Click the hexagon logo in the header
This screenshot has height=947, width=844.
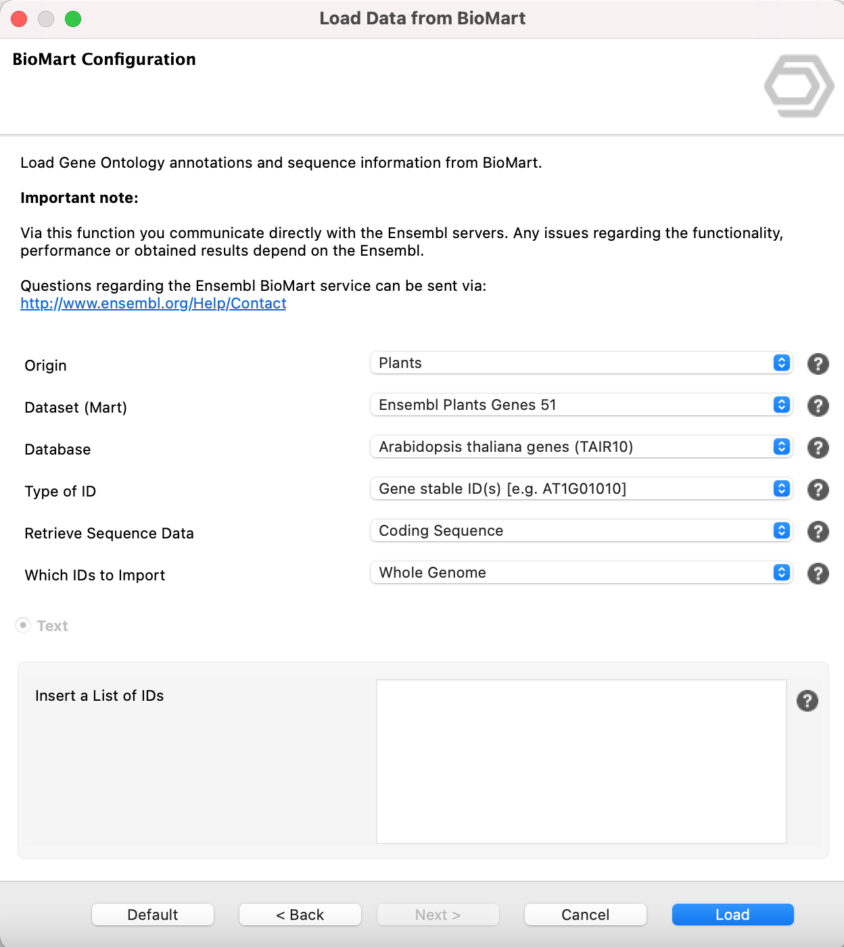pos(799,86)
